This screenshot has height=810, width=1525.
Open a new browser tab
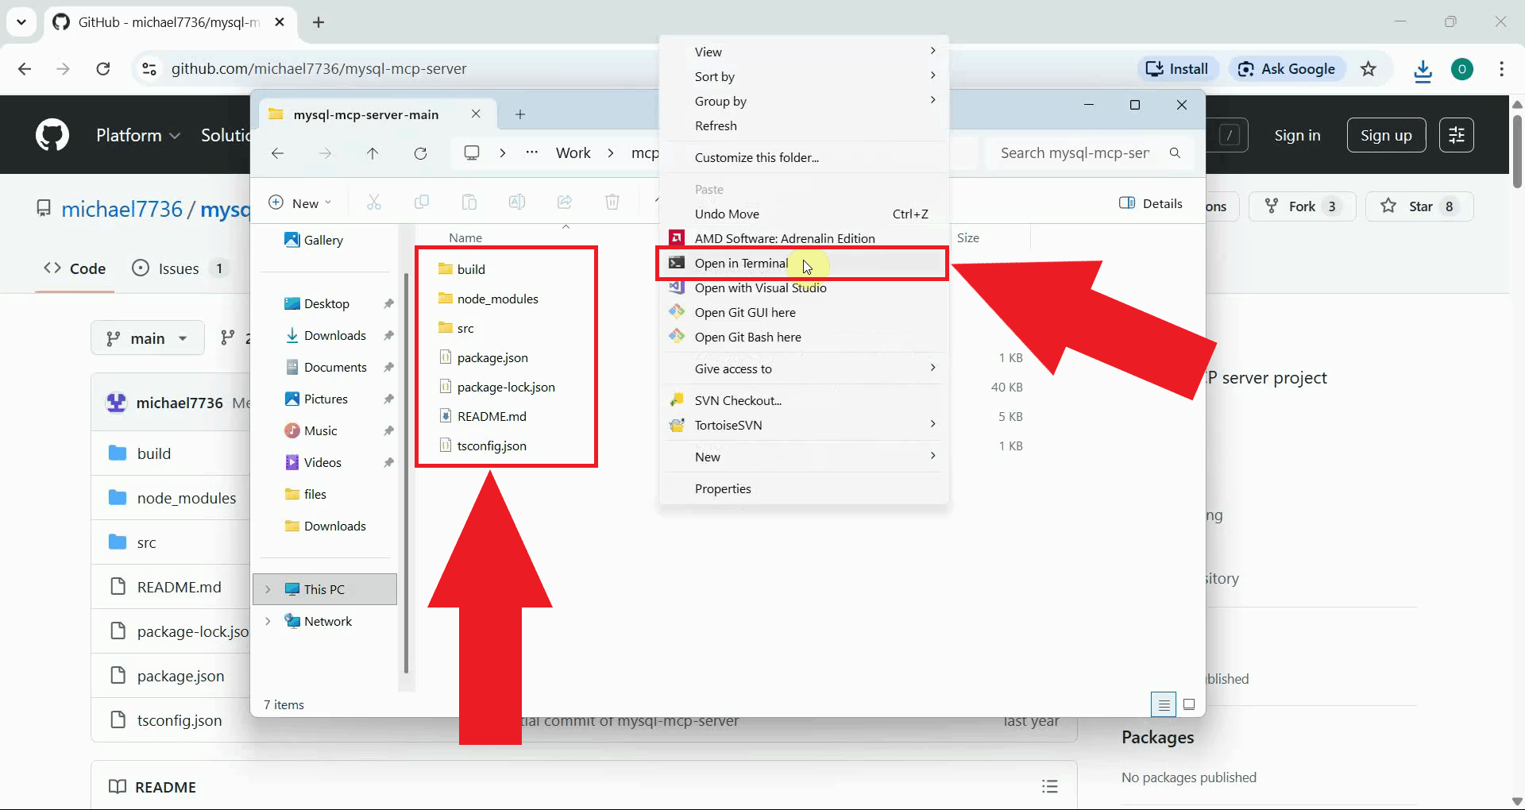point(319,22)
